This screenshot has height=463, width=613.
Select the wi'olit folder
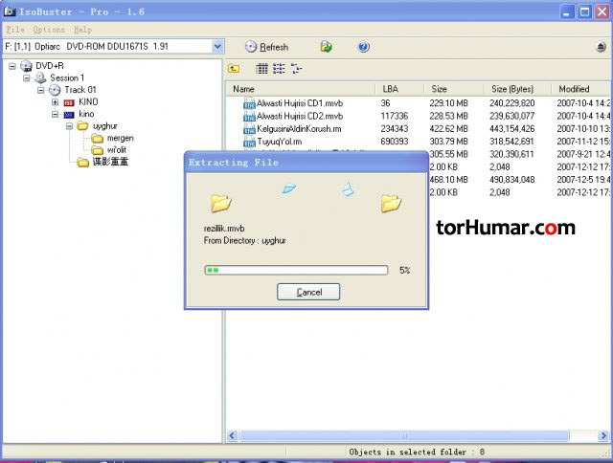pos(117,149)
